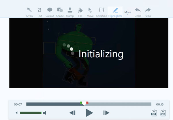Select the Stamp tool
173x120 pixels.
(x=70, y=12)
